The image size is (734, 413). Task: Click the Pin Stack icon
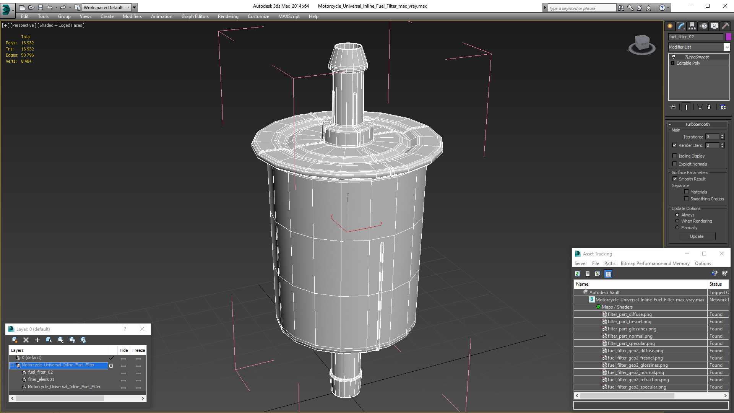click(x=673, y=107)
